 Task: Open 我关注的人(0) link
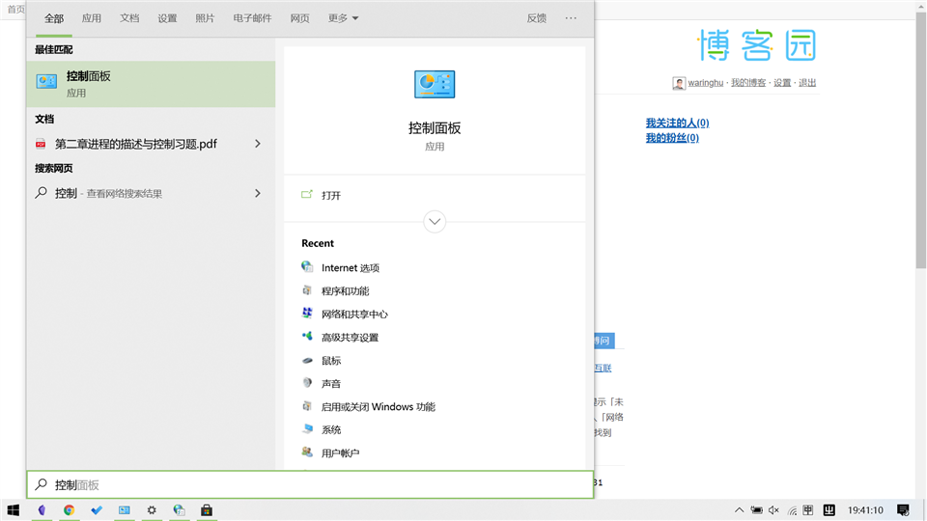677,123
